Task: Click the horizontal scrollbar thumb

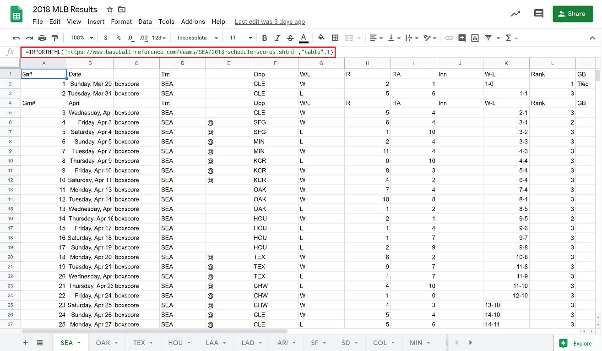Action: [154, 331]
